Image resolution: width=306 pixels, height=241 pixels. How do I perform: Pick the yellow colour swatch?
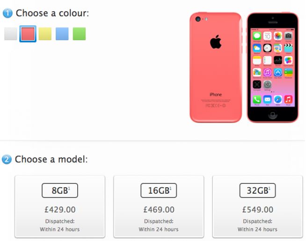click(45, 34)
